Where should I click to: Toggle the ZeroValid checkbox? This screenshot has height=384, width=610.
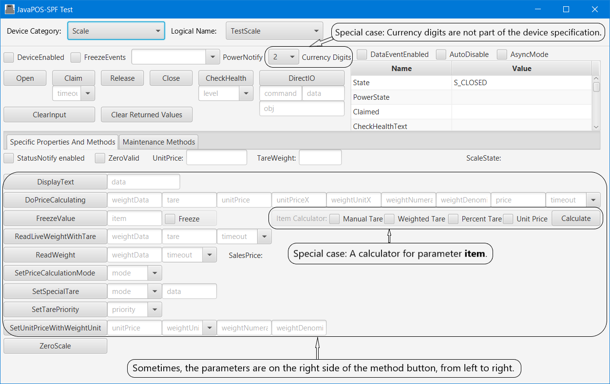tap(100, 158)
